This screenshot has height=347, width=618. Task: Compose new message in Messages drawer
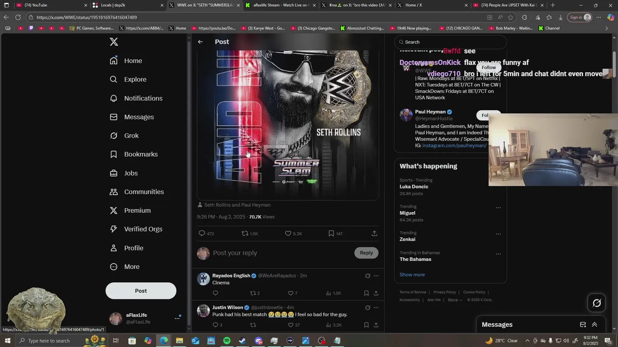583,325
